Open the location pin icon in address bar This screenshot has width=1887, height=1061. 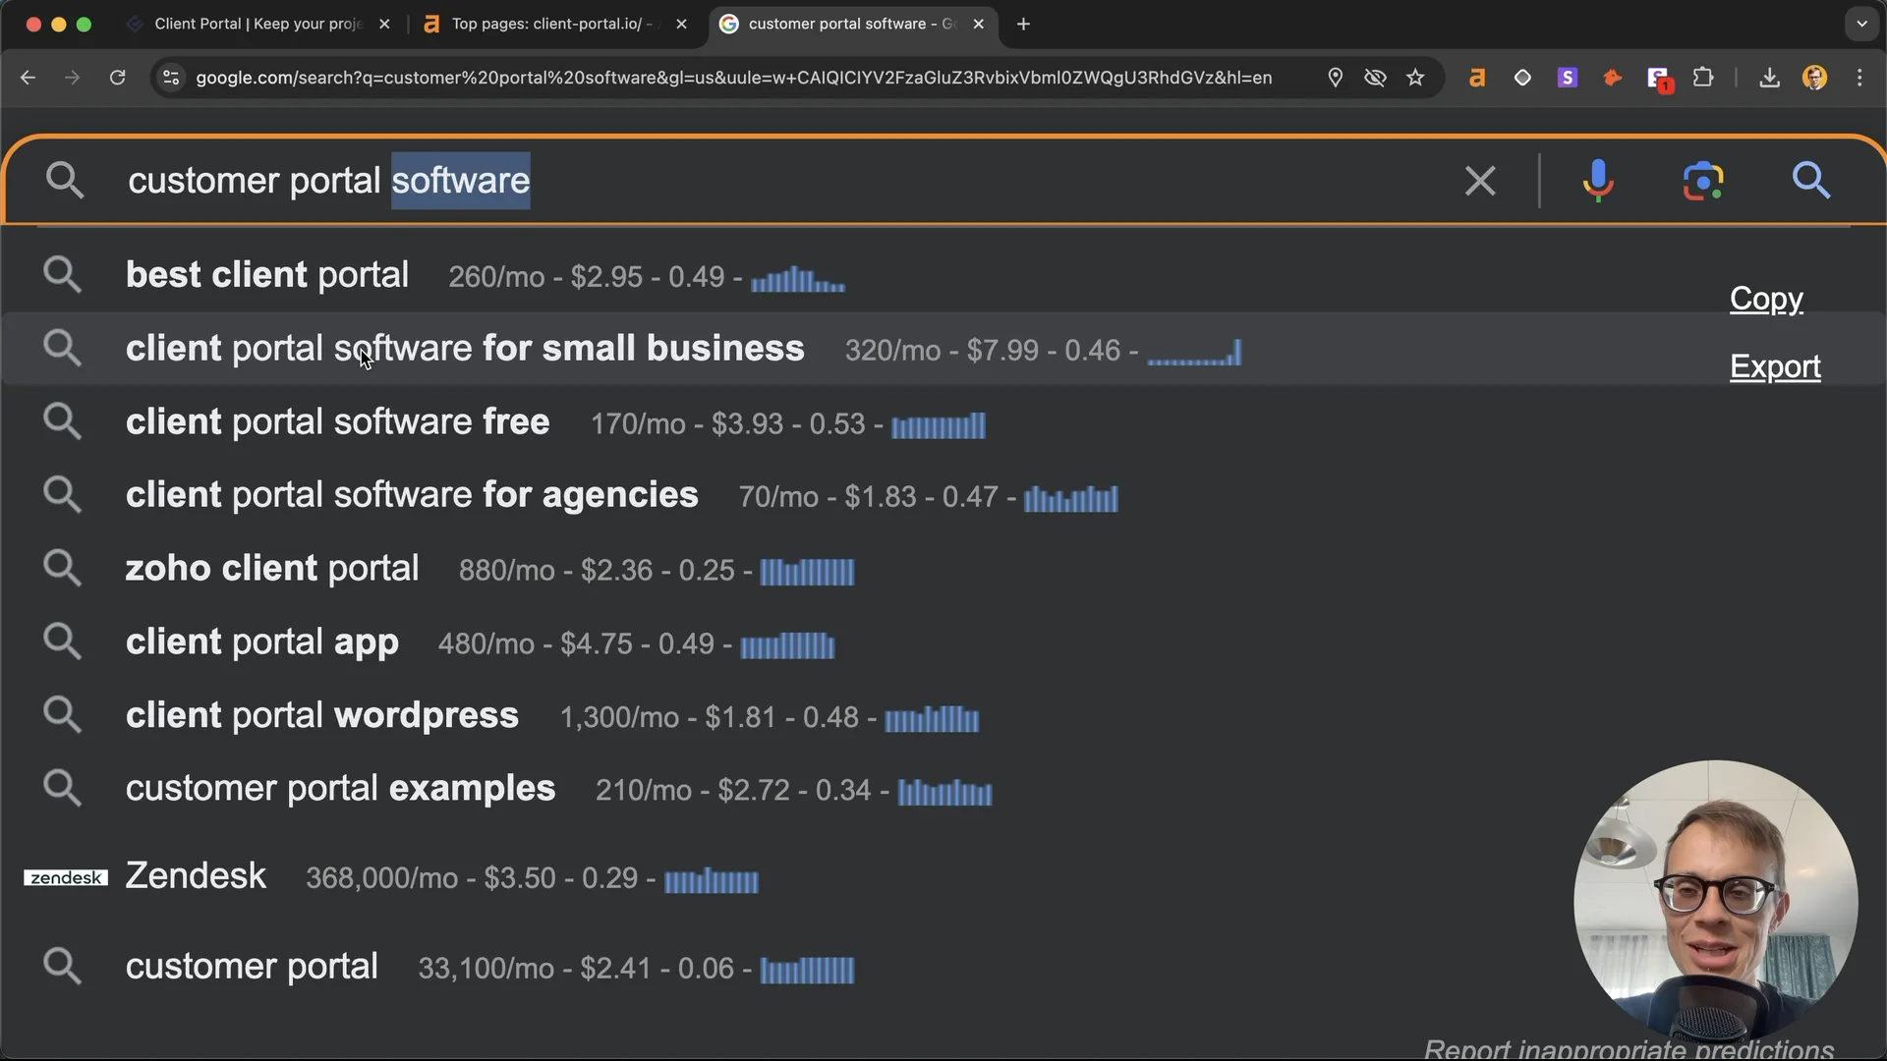[1335, 78]
